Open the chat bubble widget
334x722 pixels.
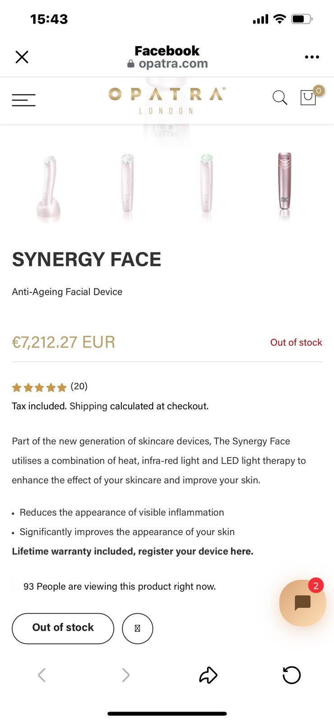[x=302, y=603]
